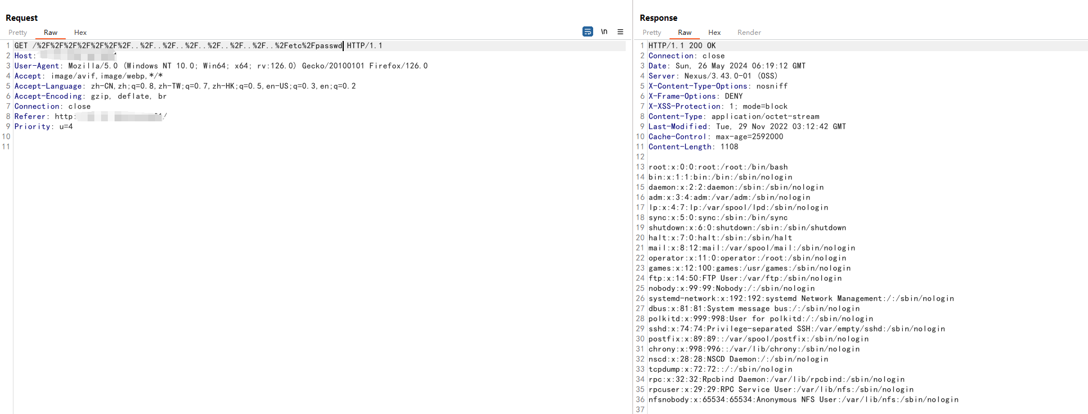Click the ftp:x:14:50 FTP User entry
1088x414 pixels.
(x=745, y=278)
